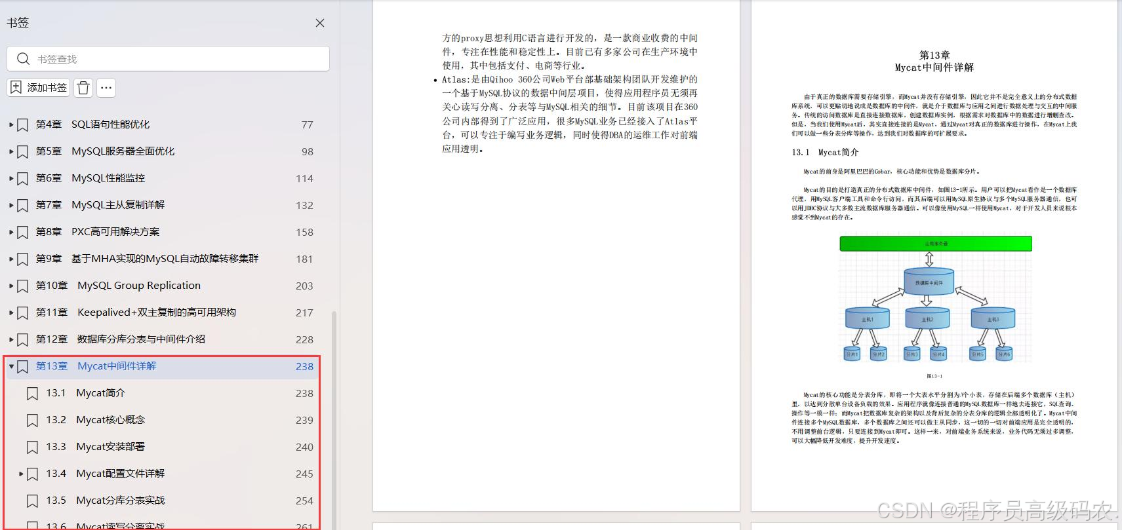Click the magnifier icon in bookmark search
Viewport: 1122px width, 530px height.
[x=23, y=59]
